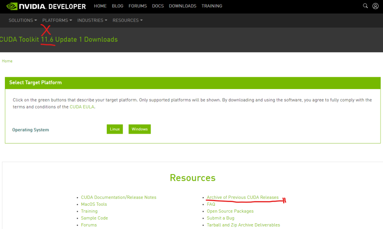Screen dimensions: 383x229
Task: Click the Resources heading
Action: tap(193, 178)
